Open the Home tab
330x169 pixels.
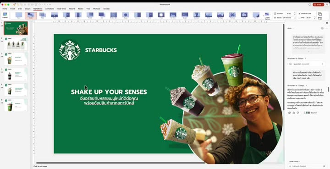tap(5, 9)
